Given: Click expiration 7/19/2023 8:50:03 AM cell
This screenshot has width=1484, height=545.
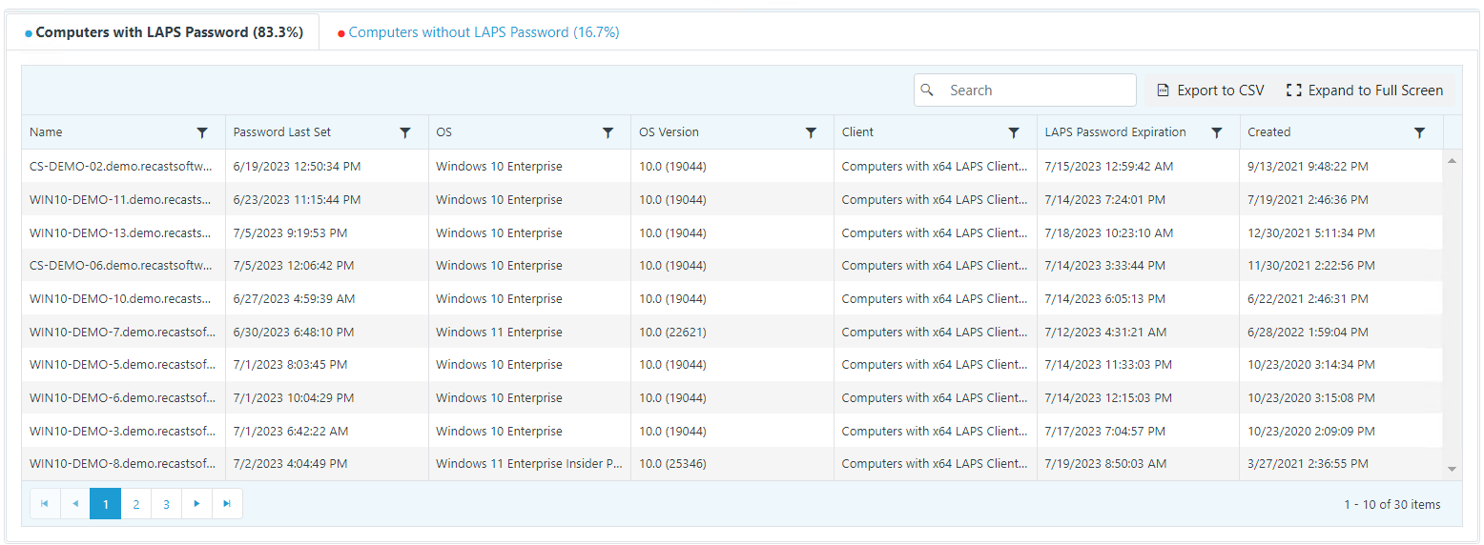Looking at the screenshot, I should (1139, 464).
